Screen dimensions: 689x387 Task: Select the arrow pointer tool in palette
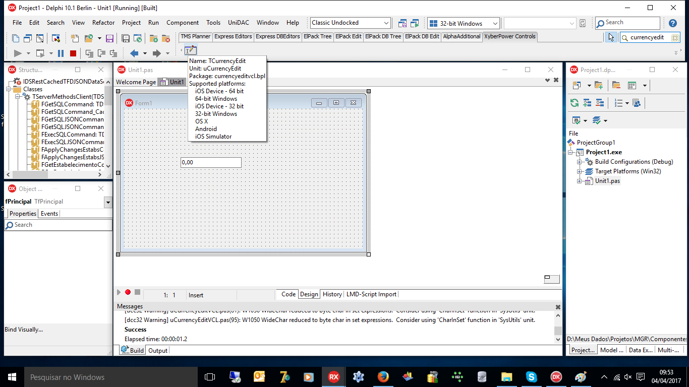pos(611,37)
